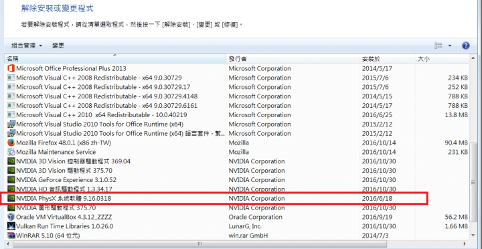This screenshot has height=249, width=482.
Task: Select the Mozilla Maintenance Service icon
Action: click(x=11, y=152)
